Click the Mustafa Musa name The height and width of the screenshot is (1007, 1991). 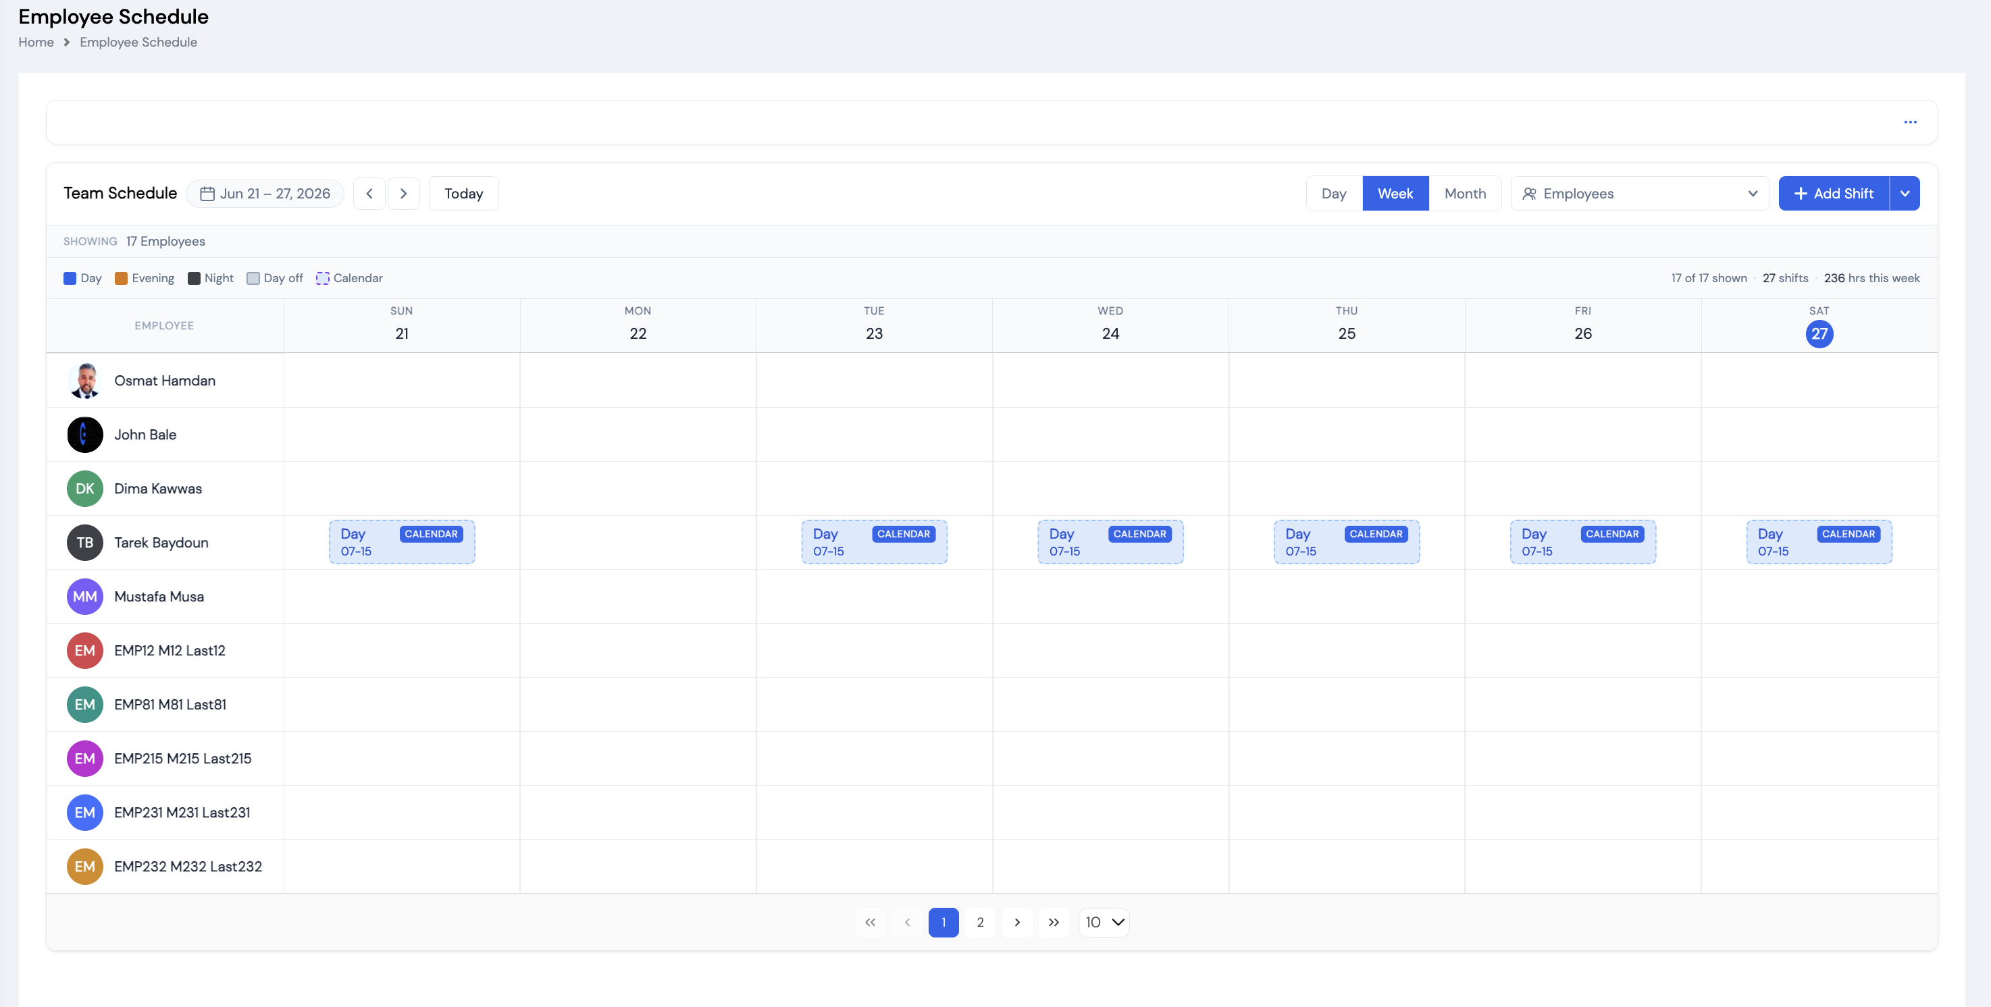(x=159, y=597)
